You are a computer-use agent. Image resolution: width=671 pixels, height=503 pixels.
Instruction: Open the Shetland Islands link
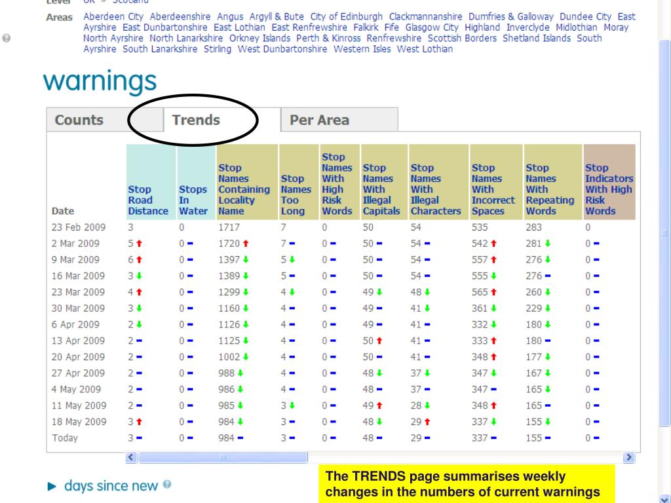pos(537,38)
